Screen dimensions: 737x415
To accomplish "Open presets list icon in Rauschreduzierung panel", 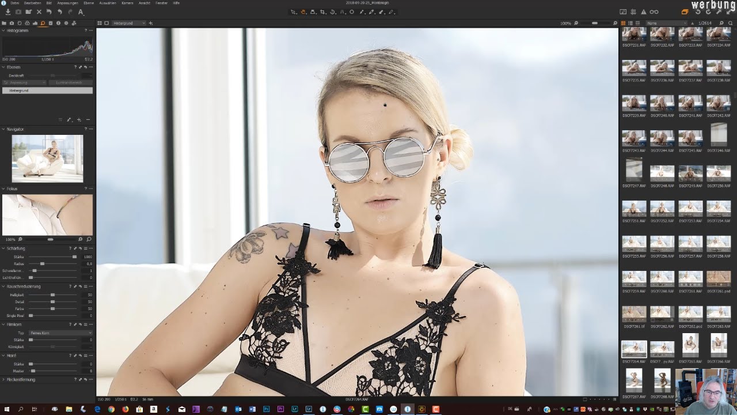I will click(86, 286).
